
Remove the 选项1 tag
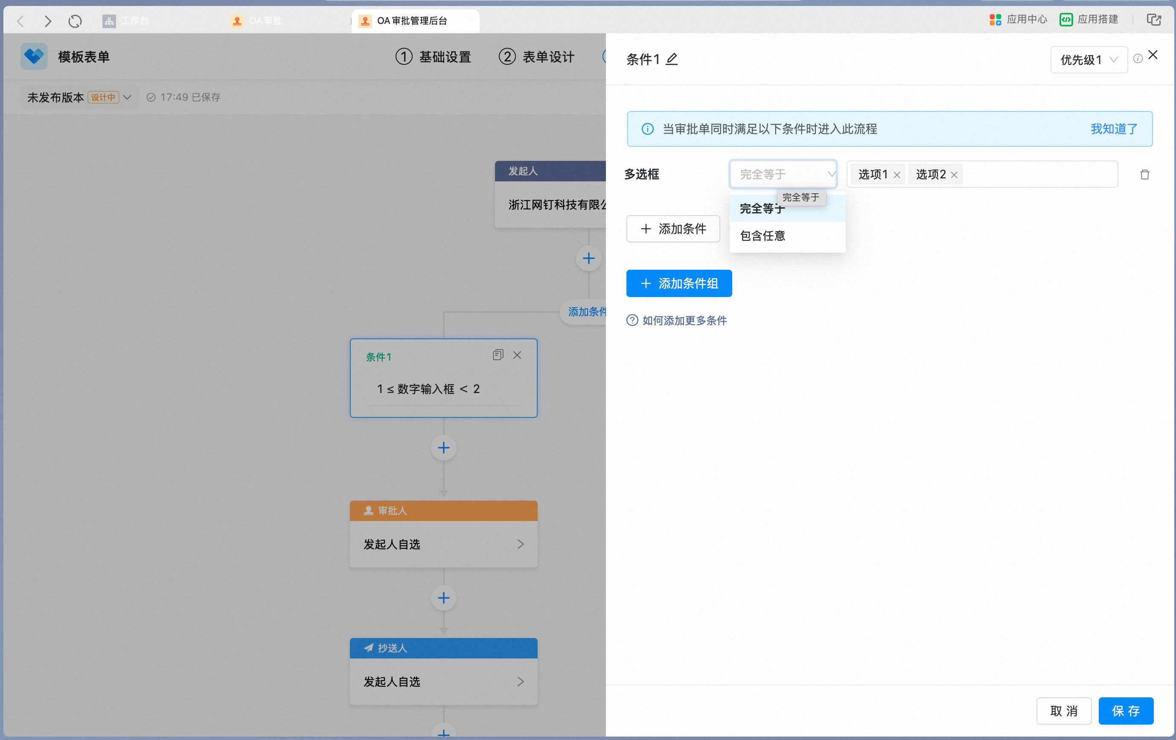click(897, 175)
